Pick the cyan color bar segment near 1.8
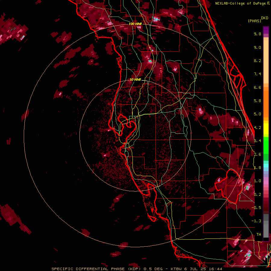The image size is (271, 271). 266,166
